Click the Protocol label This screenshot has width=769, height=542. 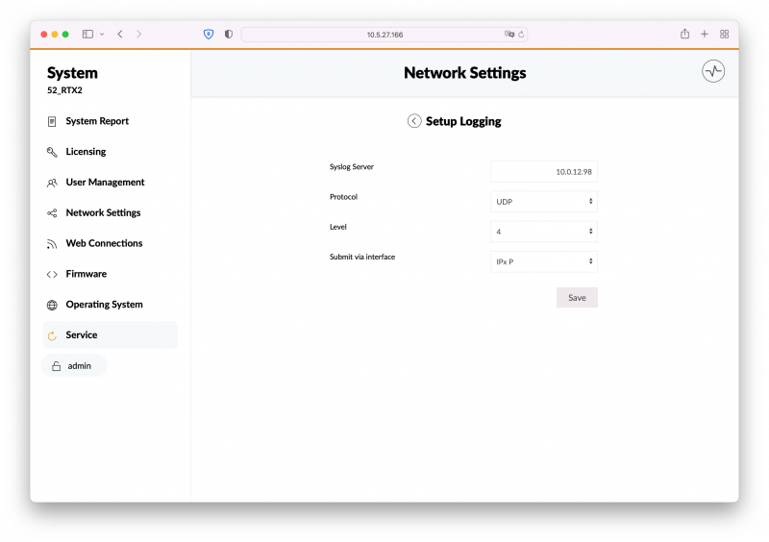[x=343, y=197]
